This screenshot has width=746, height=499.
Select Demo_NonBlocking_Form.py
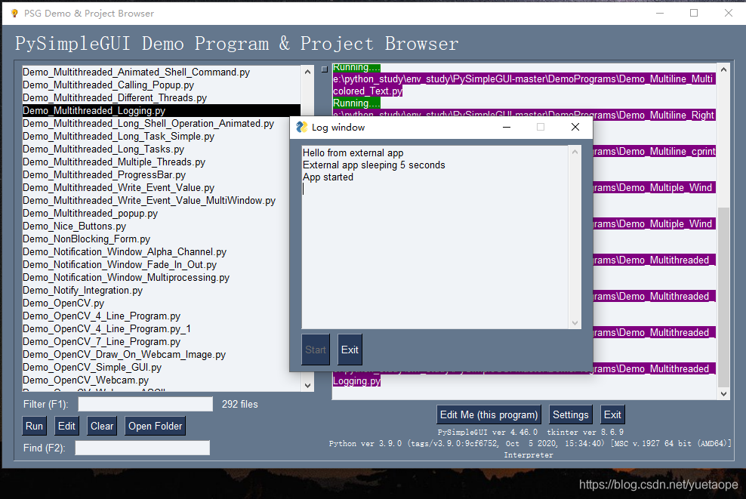click(162, 239)
